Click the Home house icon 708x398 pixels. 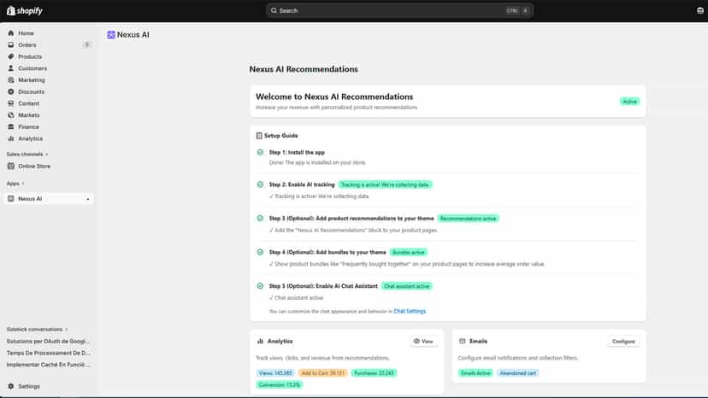[11, 33]
